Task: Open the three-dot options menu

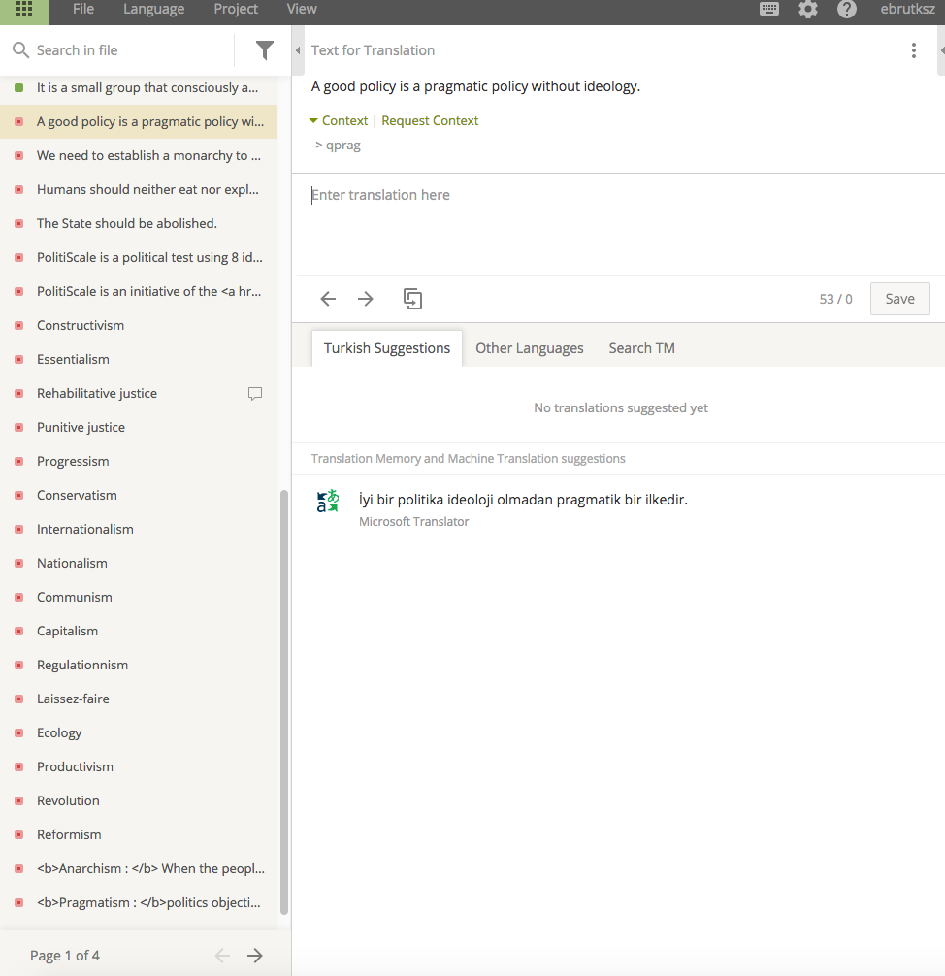Action: point(913,50)
